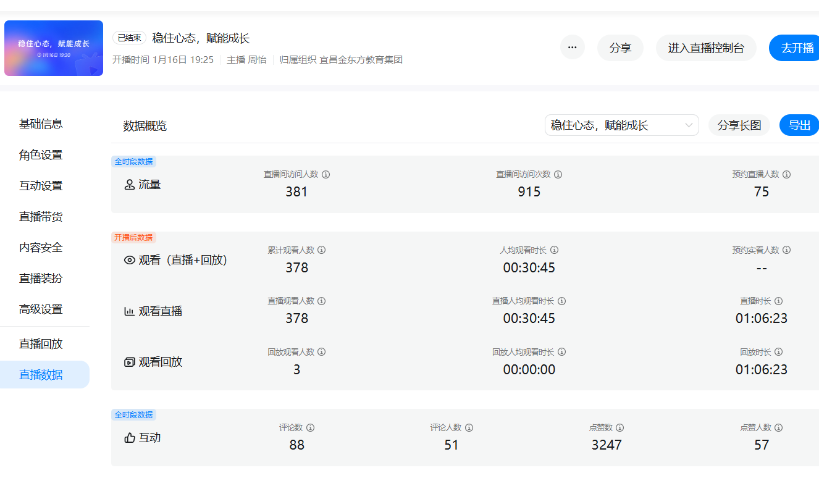
Task: Click info icon beside 回放观看人数
Action: (322, 352)
